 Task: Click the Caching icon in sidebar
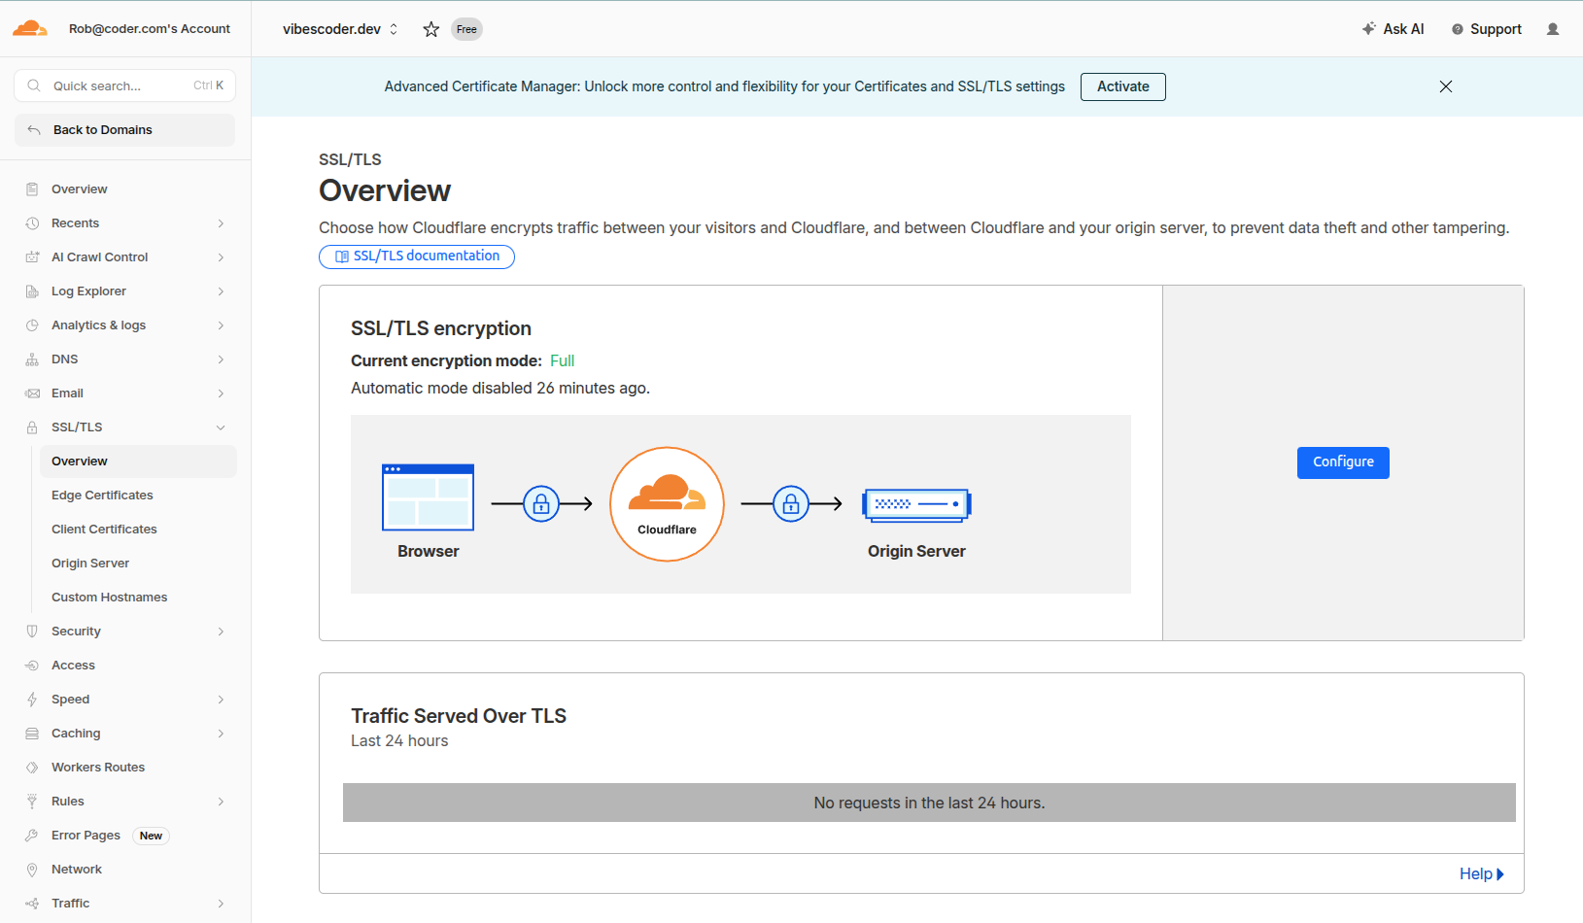coord(32,734)
